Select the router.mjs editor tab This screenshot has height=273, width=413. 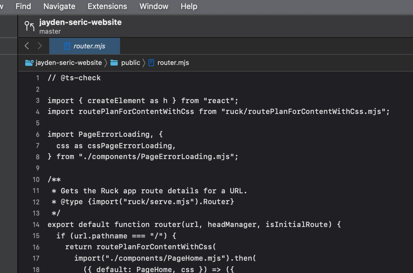pos(89,46)
